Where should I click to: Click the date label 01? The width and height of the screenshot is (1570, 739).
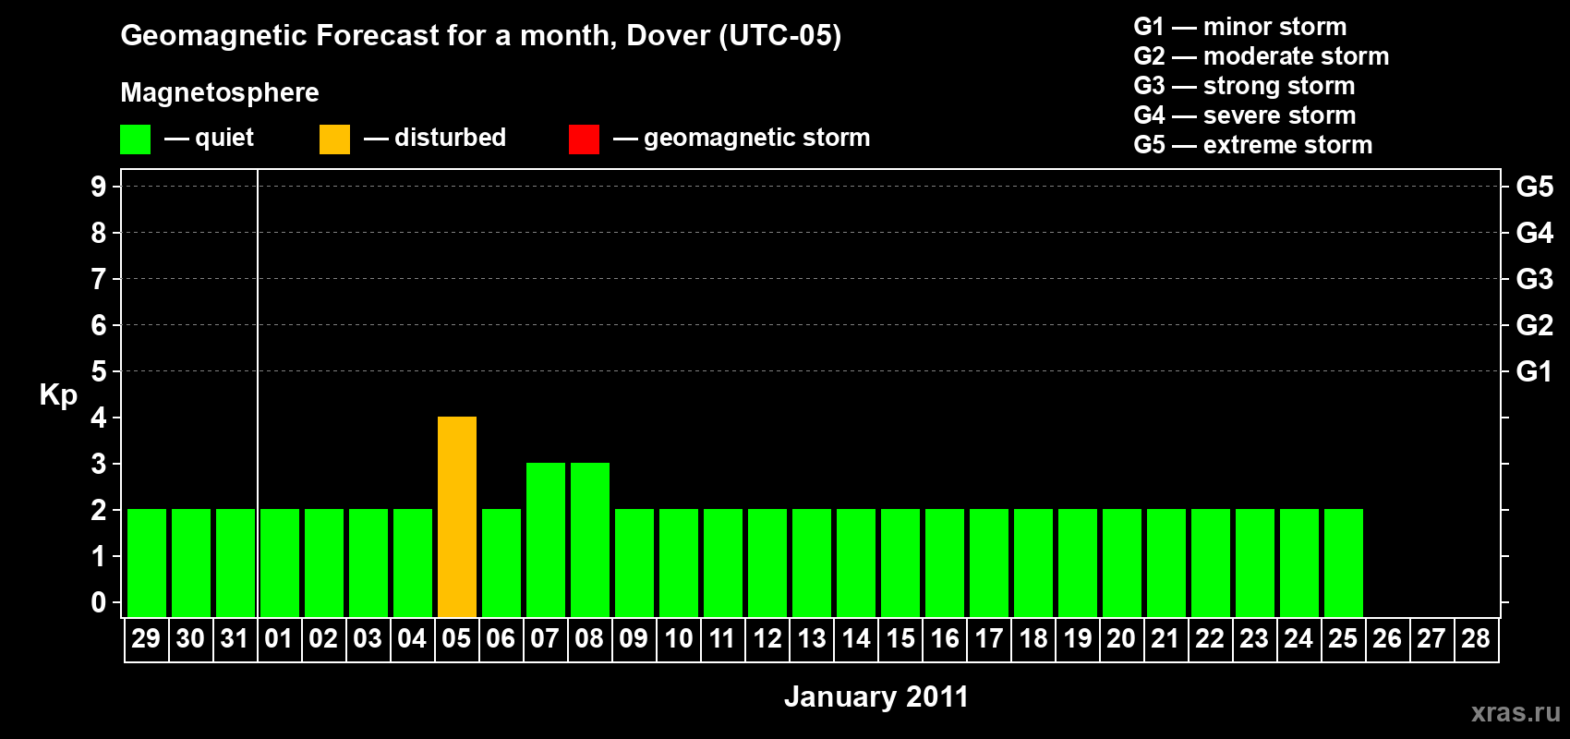279,638
